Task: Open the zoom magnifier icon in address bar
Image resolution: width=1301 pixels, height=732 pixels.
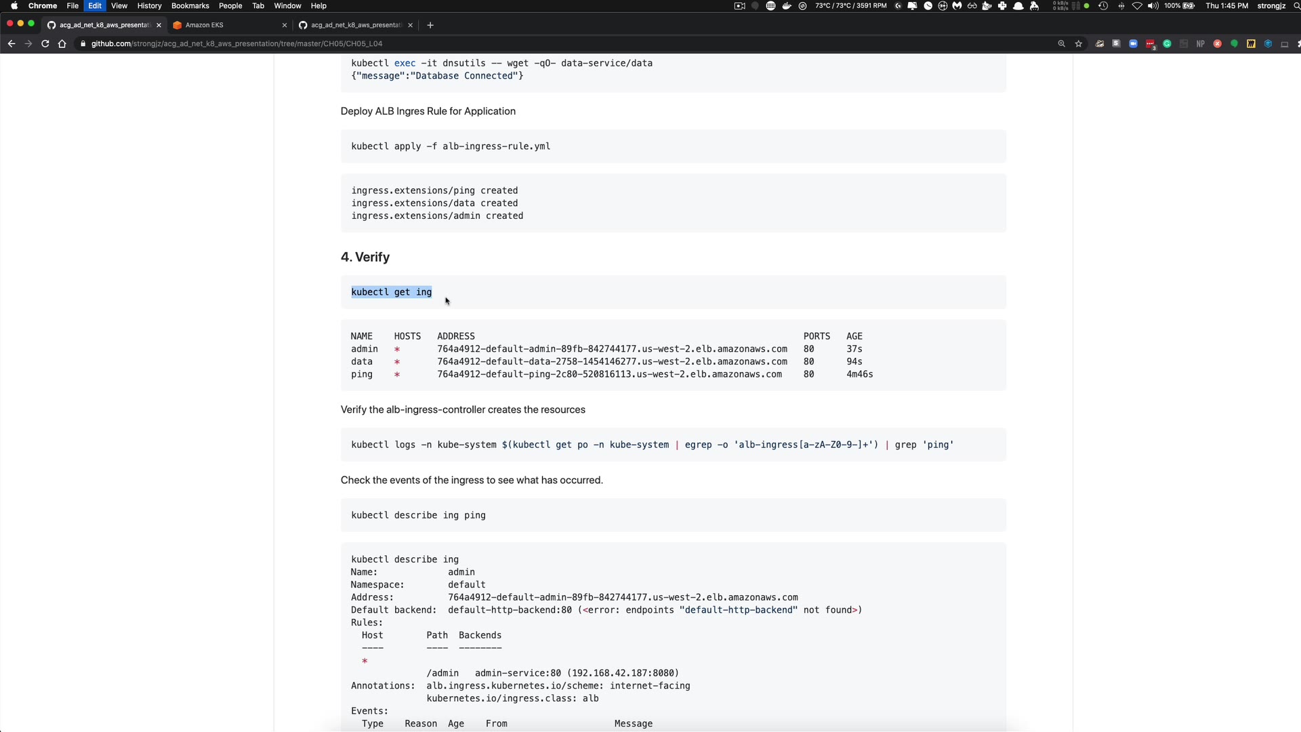Action: pos(1062,43)
